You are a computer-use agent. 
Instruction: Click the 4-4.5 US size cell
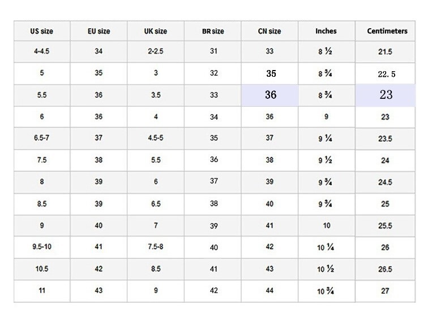click(x=42, y=51)
